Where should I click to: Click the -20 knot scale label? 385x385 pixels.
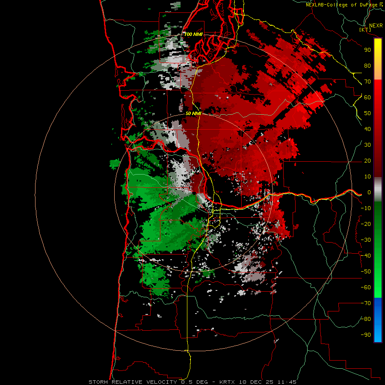click(x=366, y=224)
